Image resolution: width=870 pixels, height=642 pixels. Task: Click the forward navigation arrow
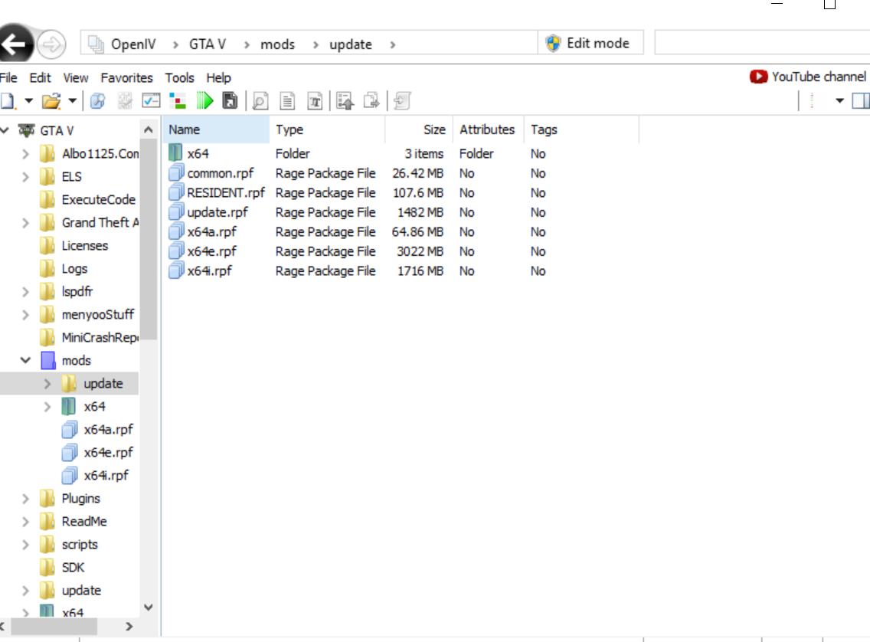coord(51,44)
